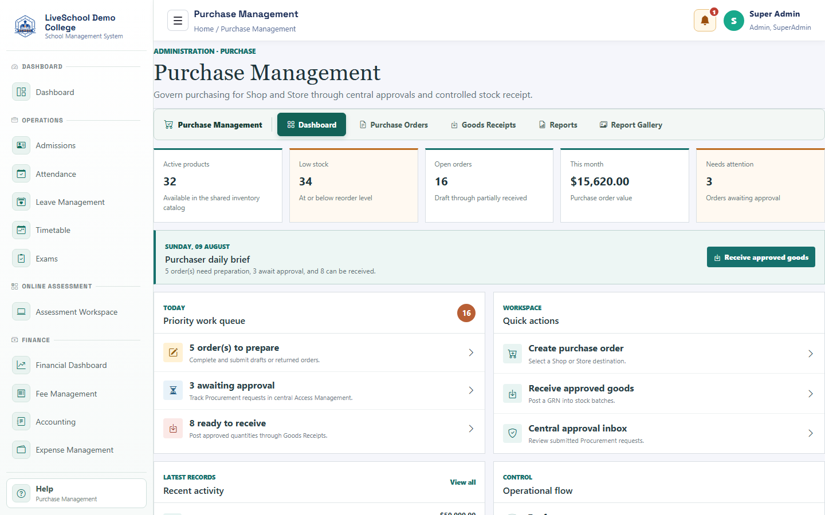This screenshot has height=515, width=825.
Task: Click the Receive approved goods quick action icon
Action: point(513,394)
